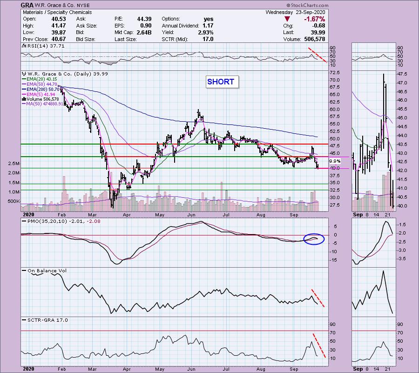
Task: Click the red down-triangle change indicator
Action: [287, 19]
